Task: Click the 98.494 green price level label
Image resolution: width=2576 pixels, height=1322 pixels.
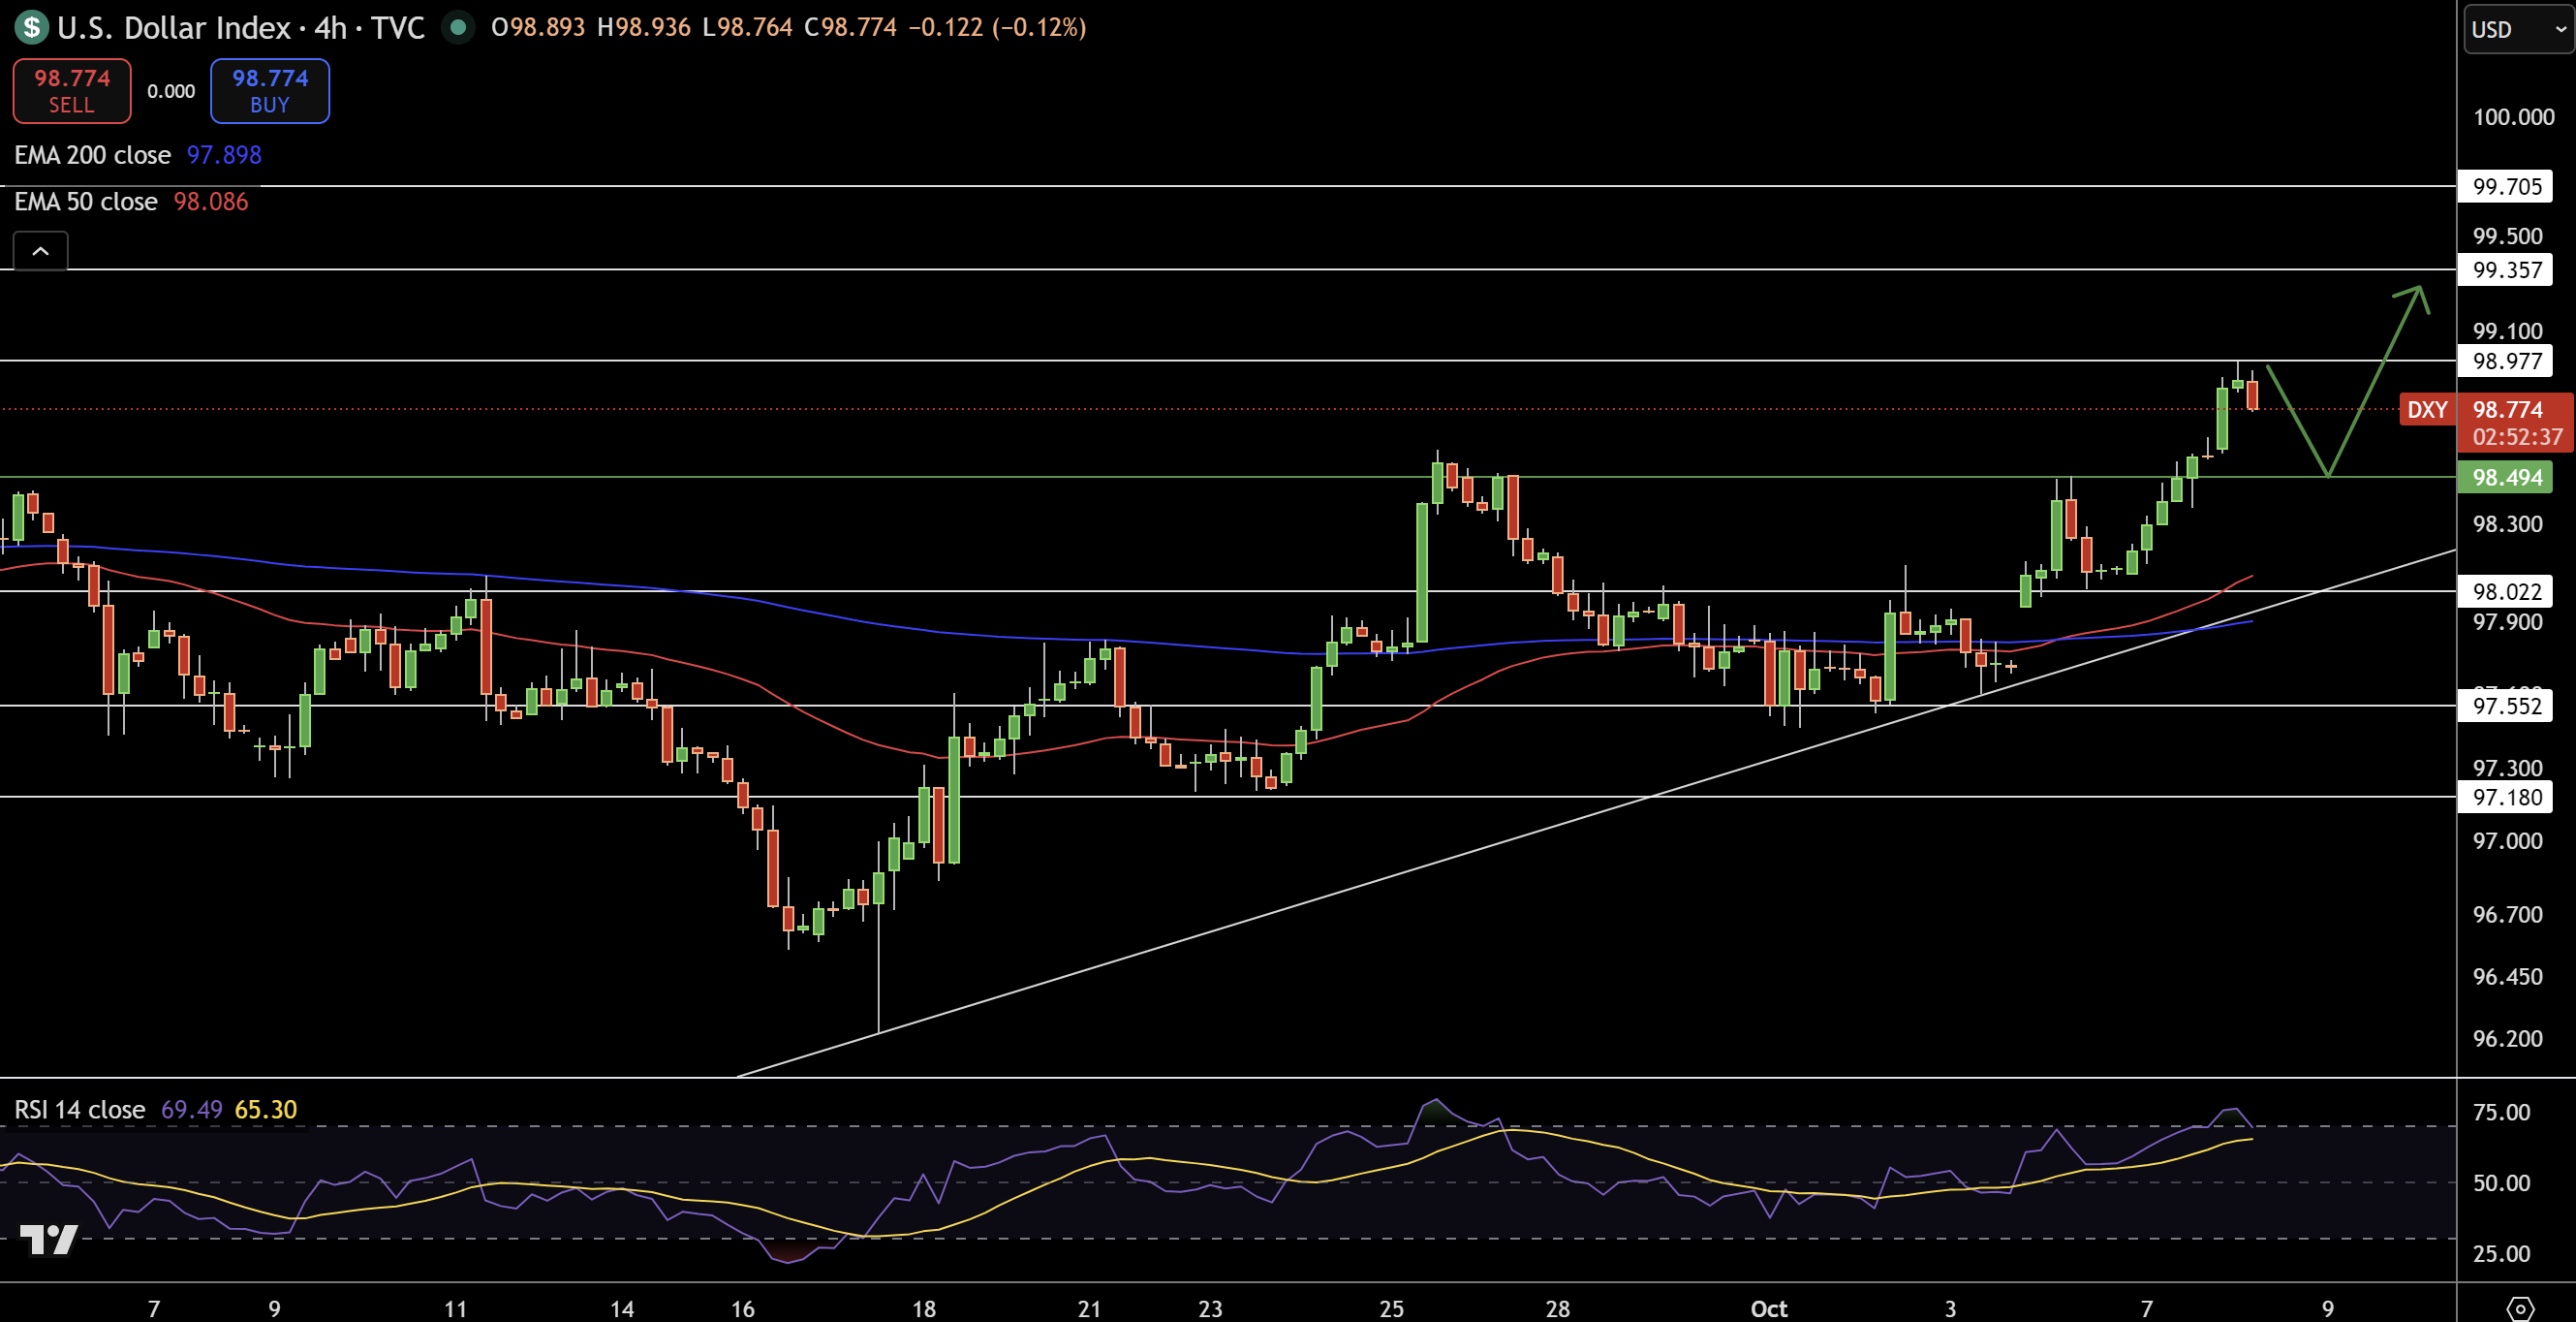Action: tap(2505, 478)
